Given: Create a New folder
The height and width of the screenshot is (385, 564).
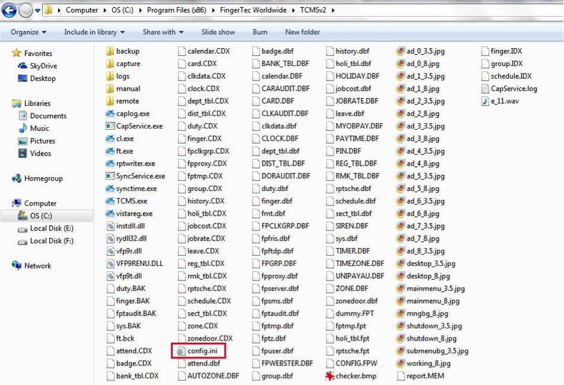Looking at the screenshot, I should (x=302, y=32).
